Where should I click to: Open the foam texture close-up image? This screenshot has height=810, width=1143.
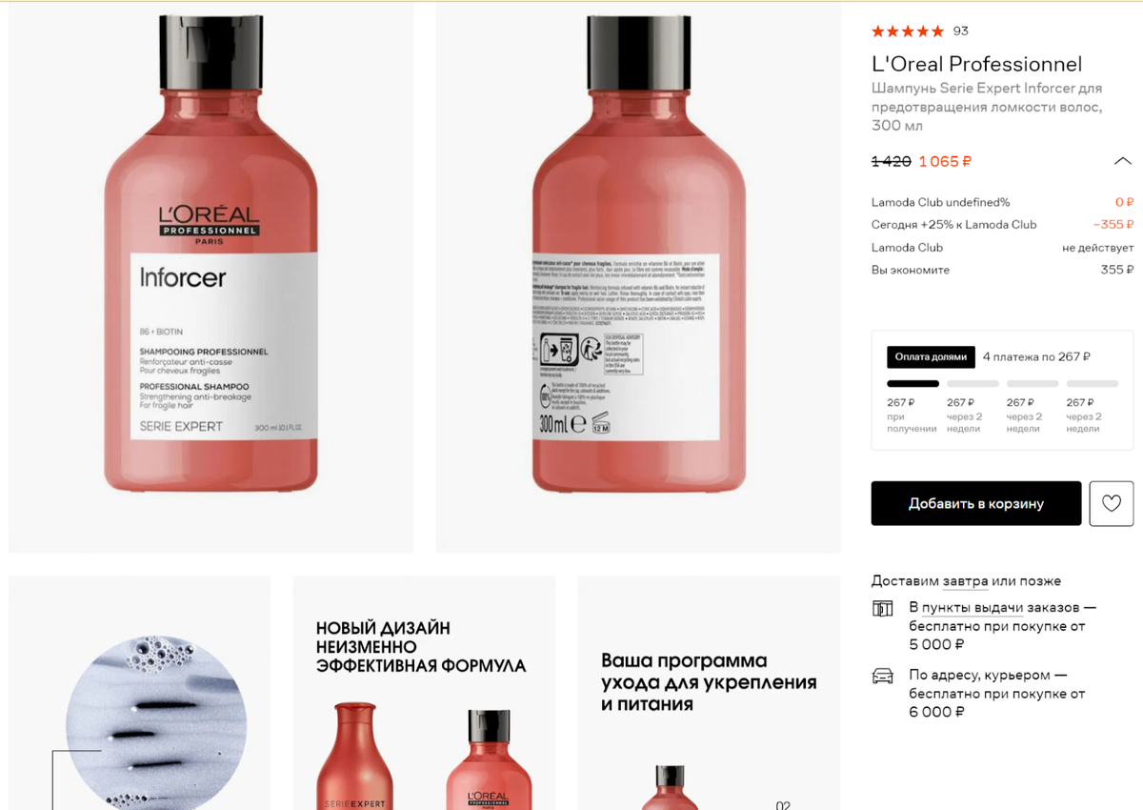(139, 693)
